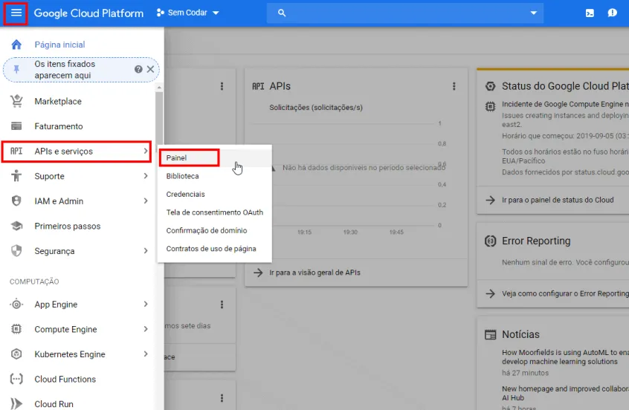Open three-dot menu on APIs card
The image size is (629, 410).
pyautogui.click(x=454, y=87)
